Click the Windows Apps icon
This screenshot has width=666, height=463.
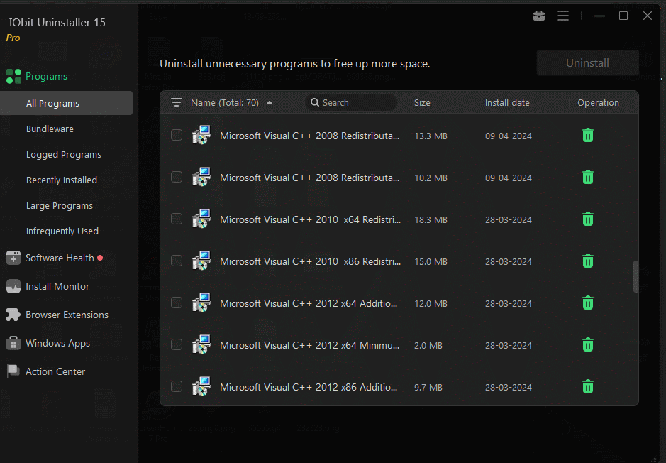tap(13, 343)
